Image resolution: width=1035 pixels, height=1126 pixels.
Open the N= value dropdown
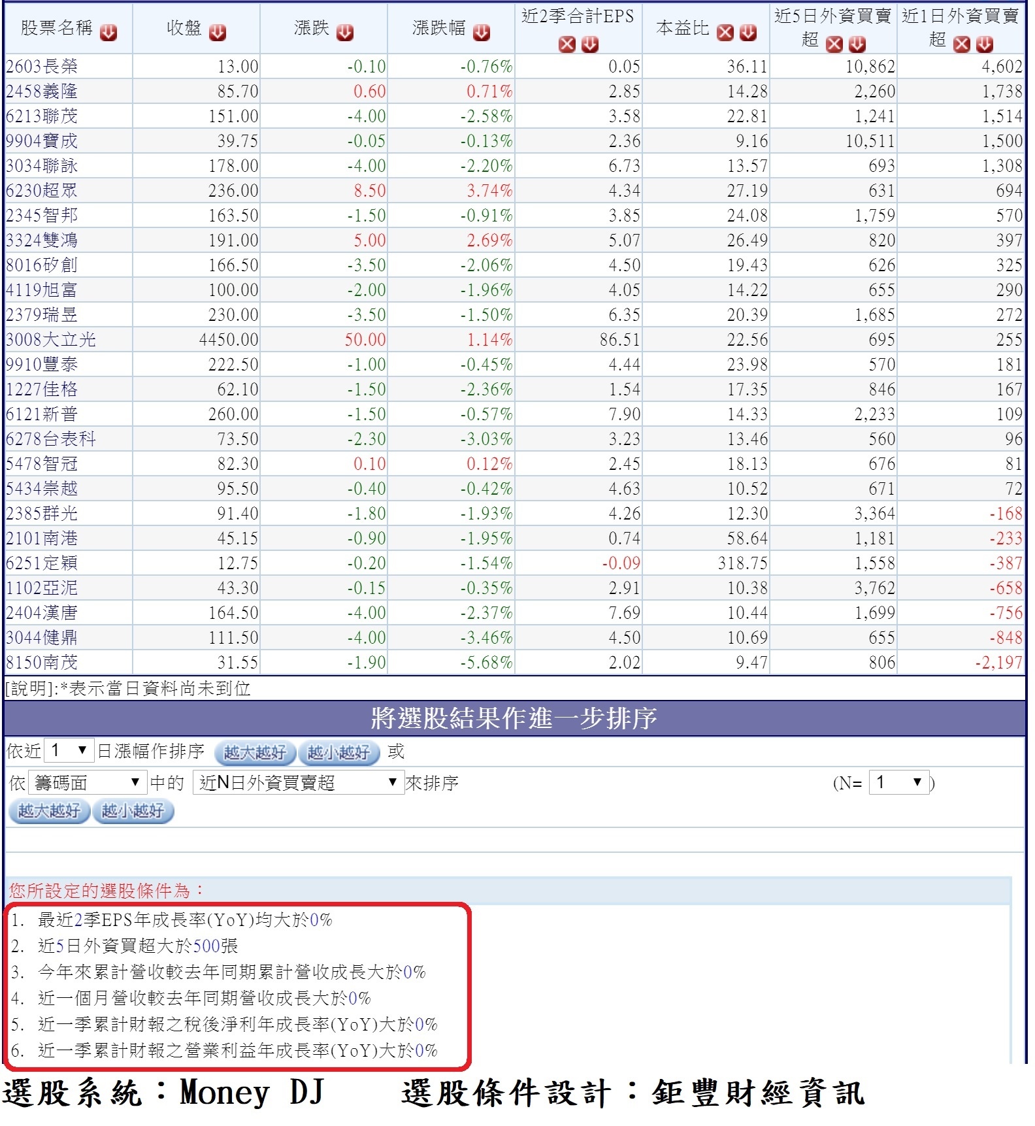[x=898, y=782]
